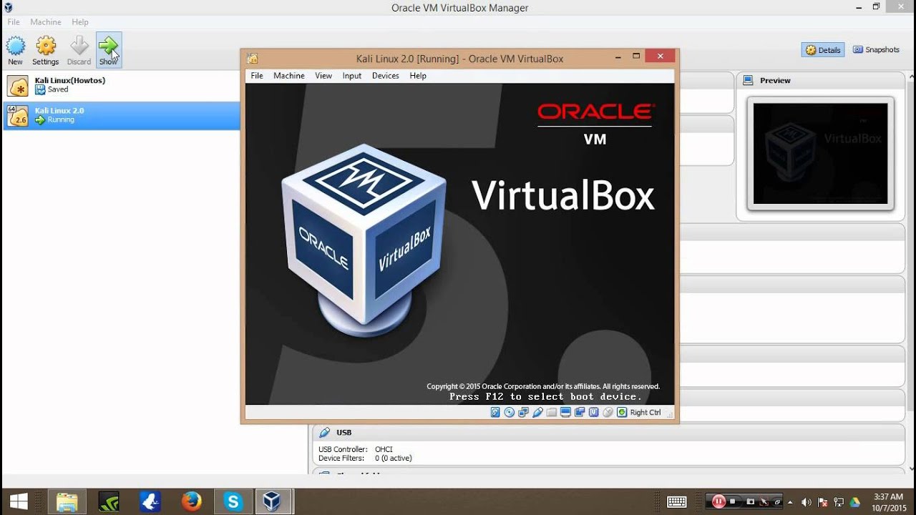Screen dimensions: 916x515
Task: Open the View menu in the VM window
Action: point(323,76)
